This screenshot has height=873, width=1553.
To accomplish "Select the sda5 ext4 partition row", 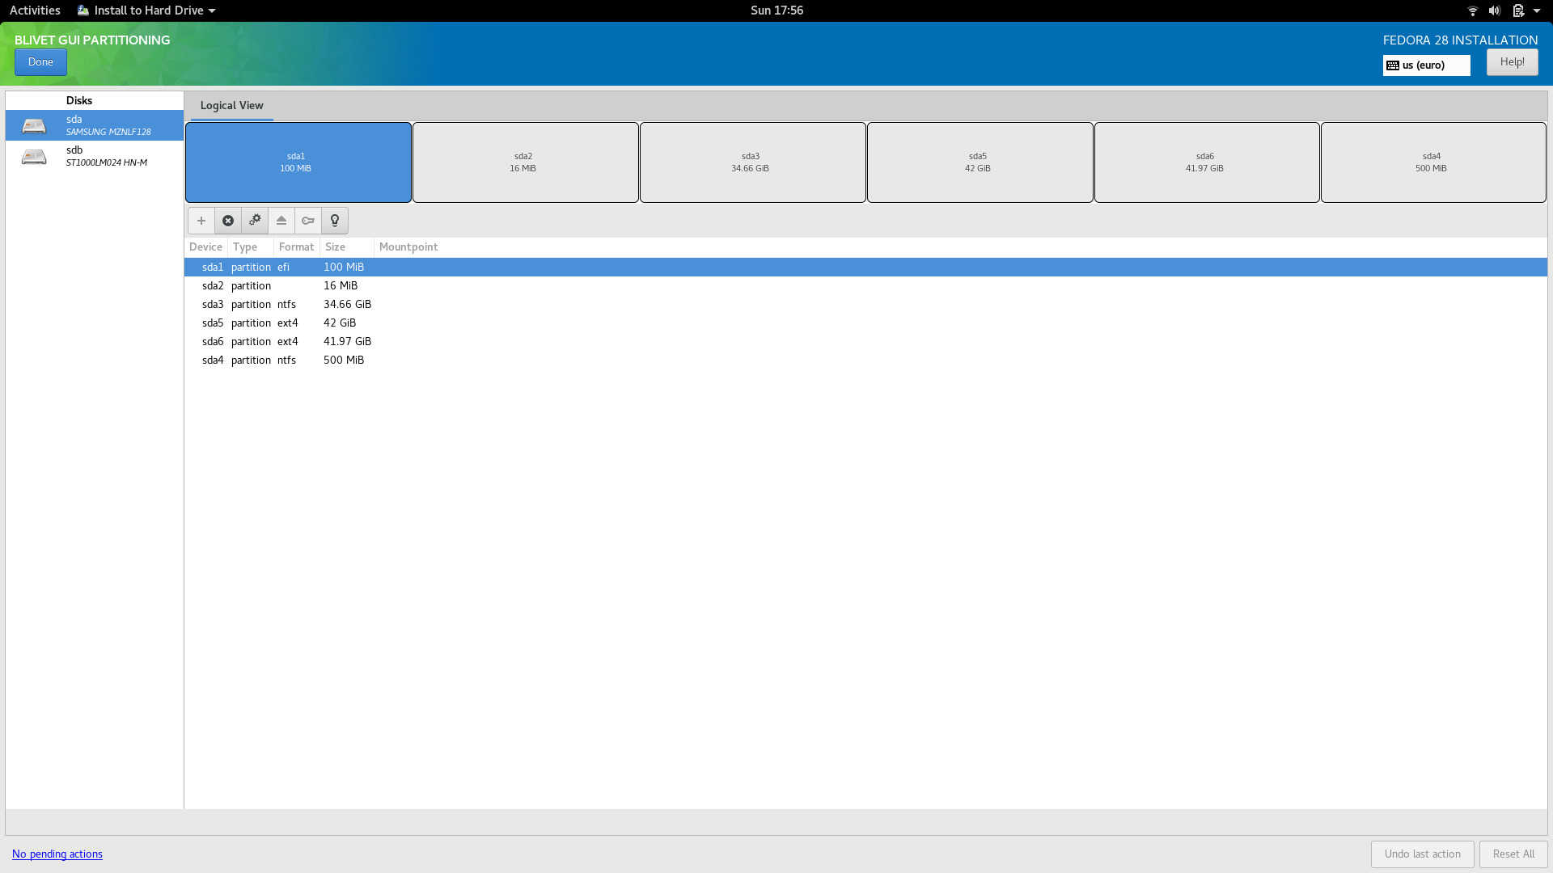I will pyautogui.click(x=865, y=323).
